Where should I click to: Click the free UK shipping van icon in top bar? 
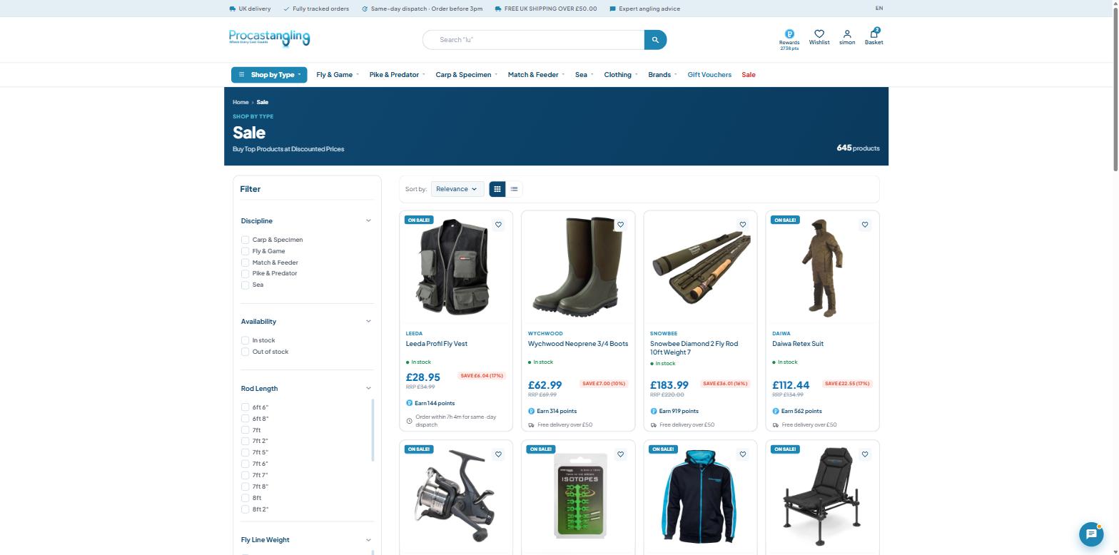497,9
